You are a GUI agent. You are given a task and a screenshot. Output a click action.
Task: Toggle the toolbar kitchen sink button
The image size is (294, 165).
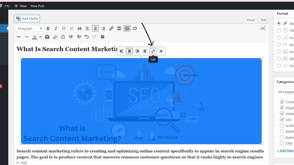pyautogui.click(x=127, y=28)
